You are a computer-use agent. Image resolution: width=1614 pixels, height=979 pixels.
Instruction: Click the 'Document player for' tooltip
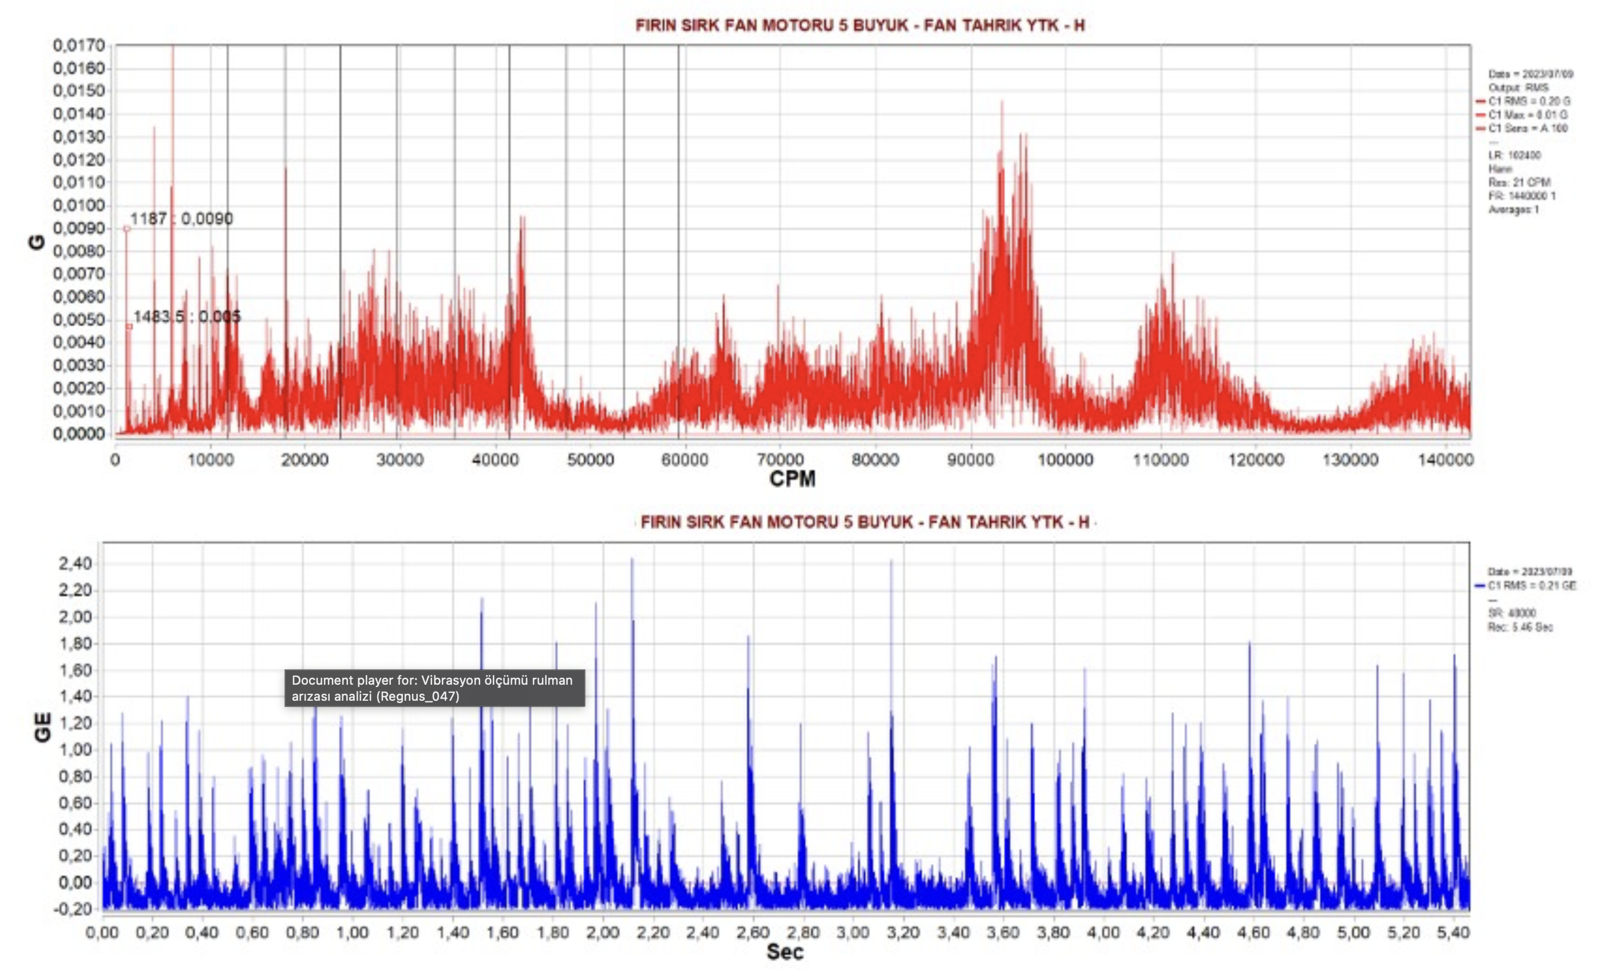click(434, 688)
